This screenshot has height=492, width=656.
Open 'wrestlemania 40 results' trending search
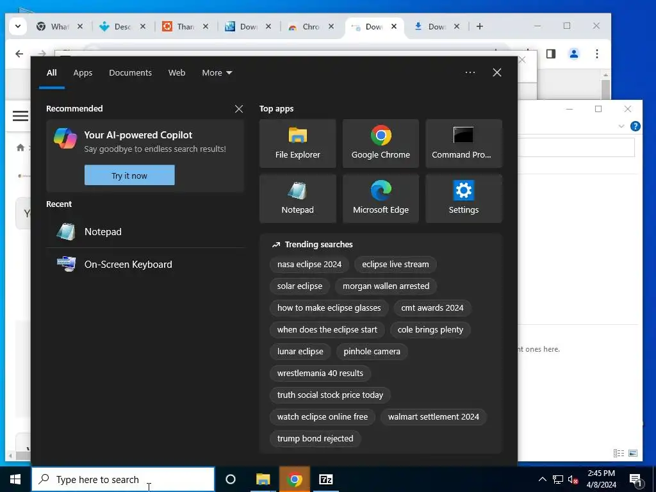(320, 373)
